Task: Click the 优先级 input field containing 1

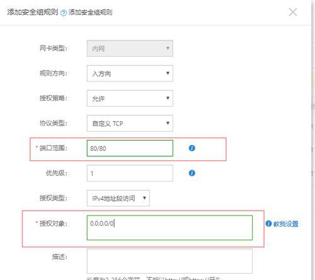Action: point(130,173)
